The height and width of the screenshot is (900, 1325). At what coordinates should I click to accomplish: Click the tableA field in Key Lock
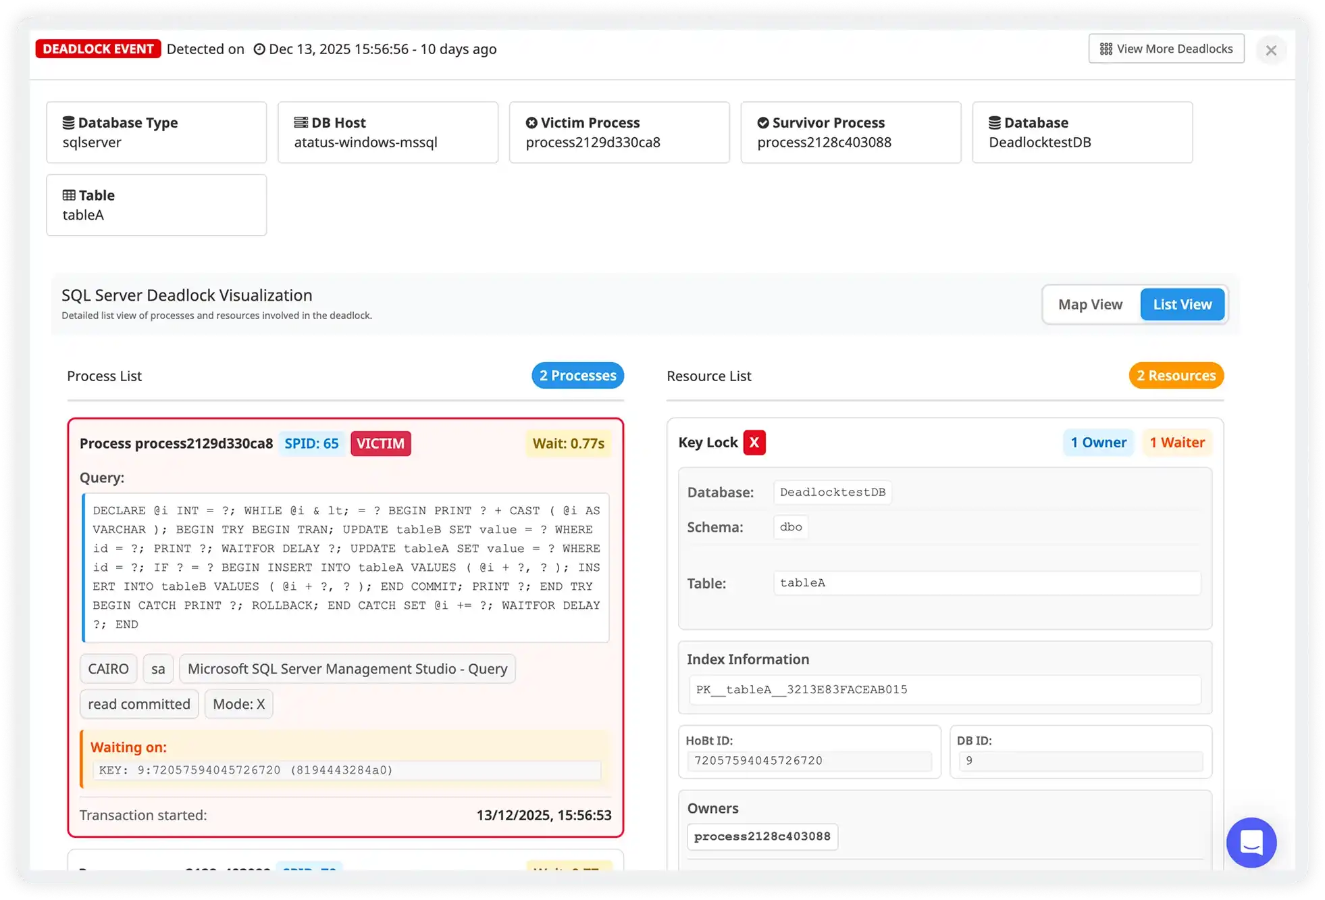[x=986, y=583]
